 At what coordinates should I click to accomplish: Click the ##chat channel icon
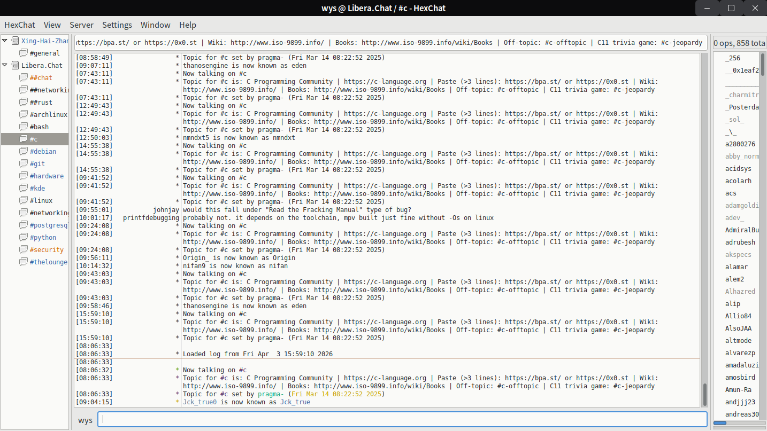pyautogui.click(x=24, y=78)
